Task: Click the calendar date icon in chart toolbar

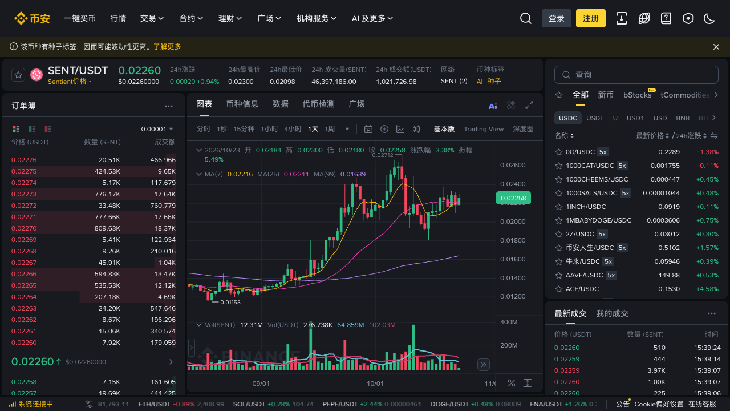Action: (368, 129)
